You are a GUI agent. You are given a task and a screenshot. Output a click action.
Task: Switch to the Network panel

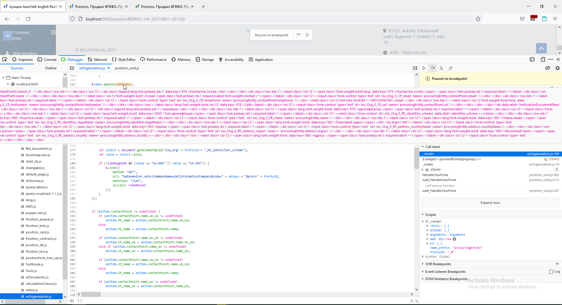pos(97,59)
